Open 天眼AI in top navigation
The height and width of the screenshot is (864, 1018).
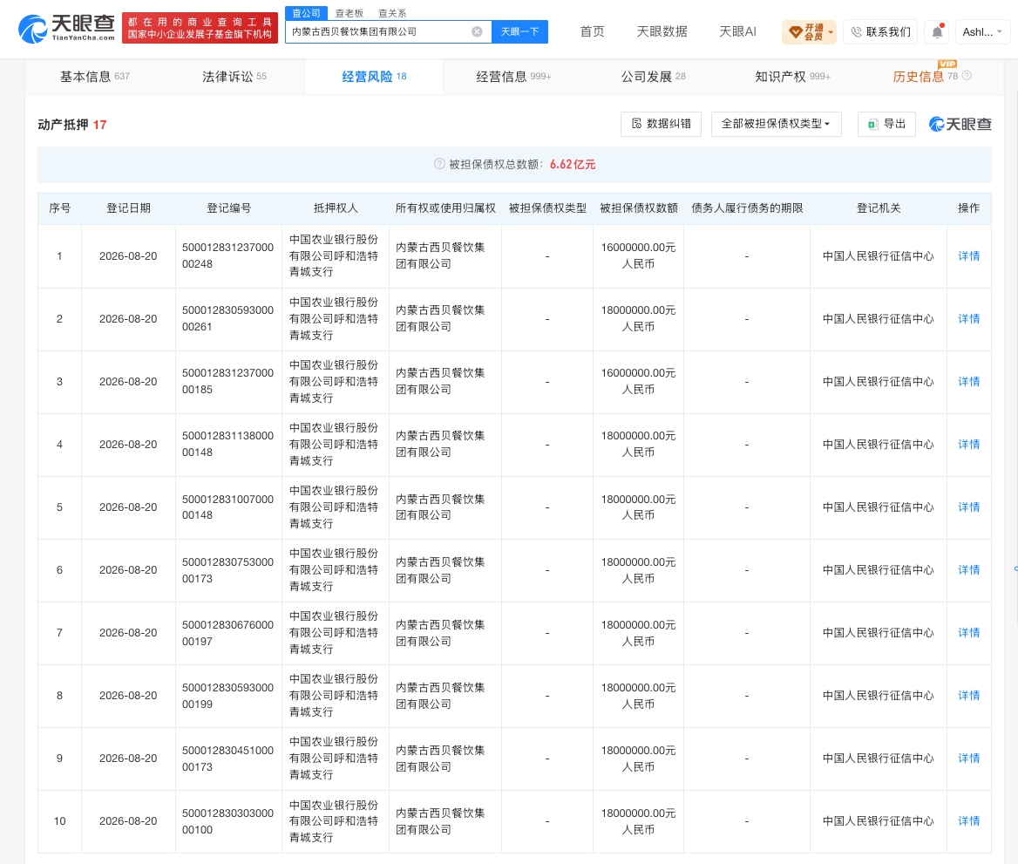click(737, 31)
